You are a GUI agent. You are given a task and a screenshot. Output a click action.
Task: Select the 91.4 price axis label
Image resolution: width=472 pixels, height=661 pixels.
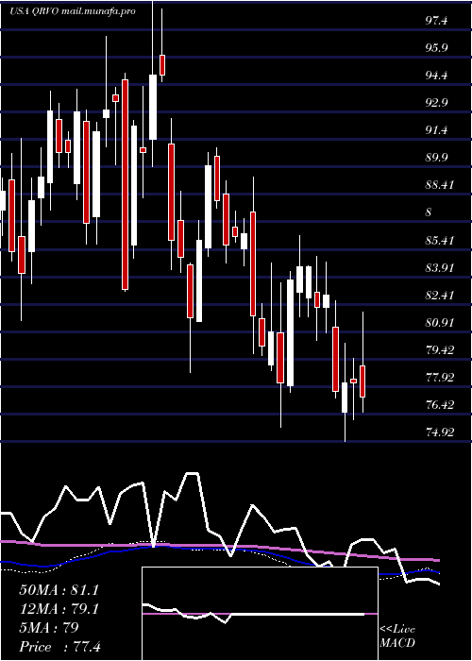click(436, 130)
